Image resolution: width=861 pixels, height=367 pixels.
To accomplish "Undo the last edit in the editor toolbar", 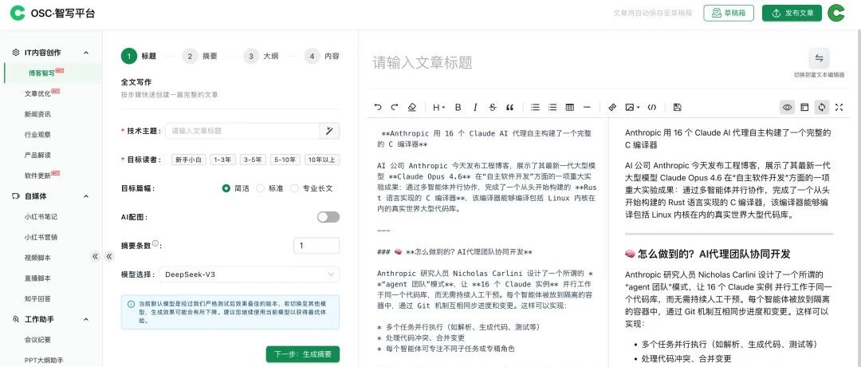I will pyautogui.click(x=378, y=107).
